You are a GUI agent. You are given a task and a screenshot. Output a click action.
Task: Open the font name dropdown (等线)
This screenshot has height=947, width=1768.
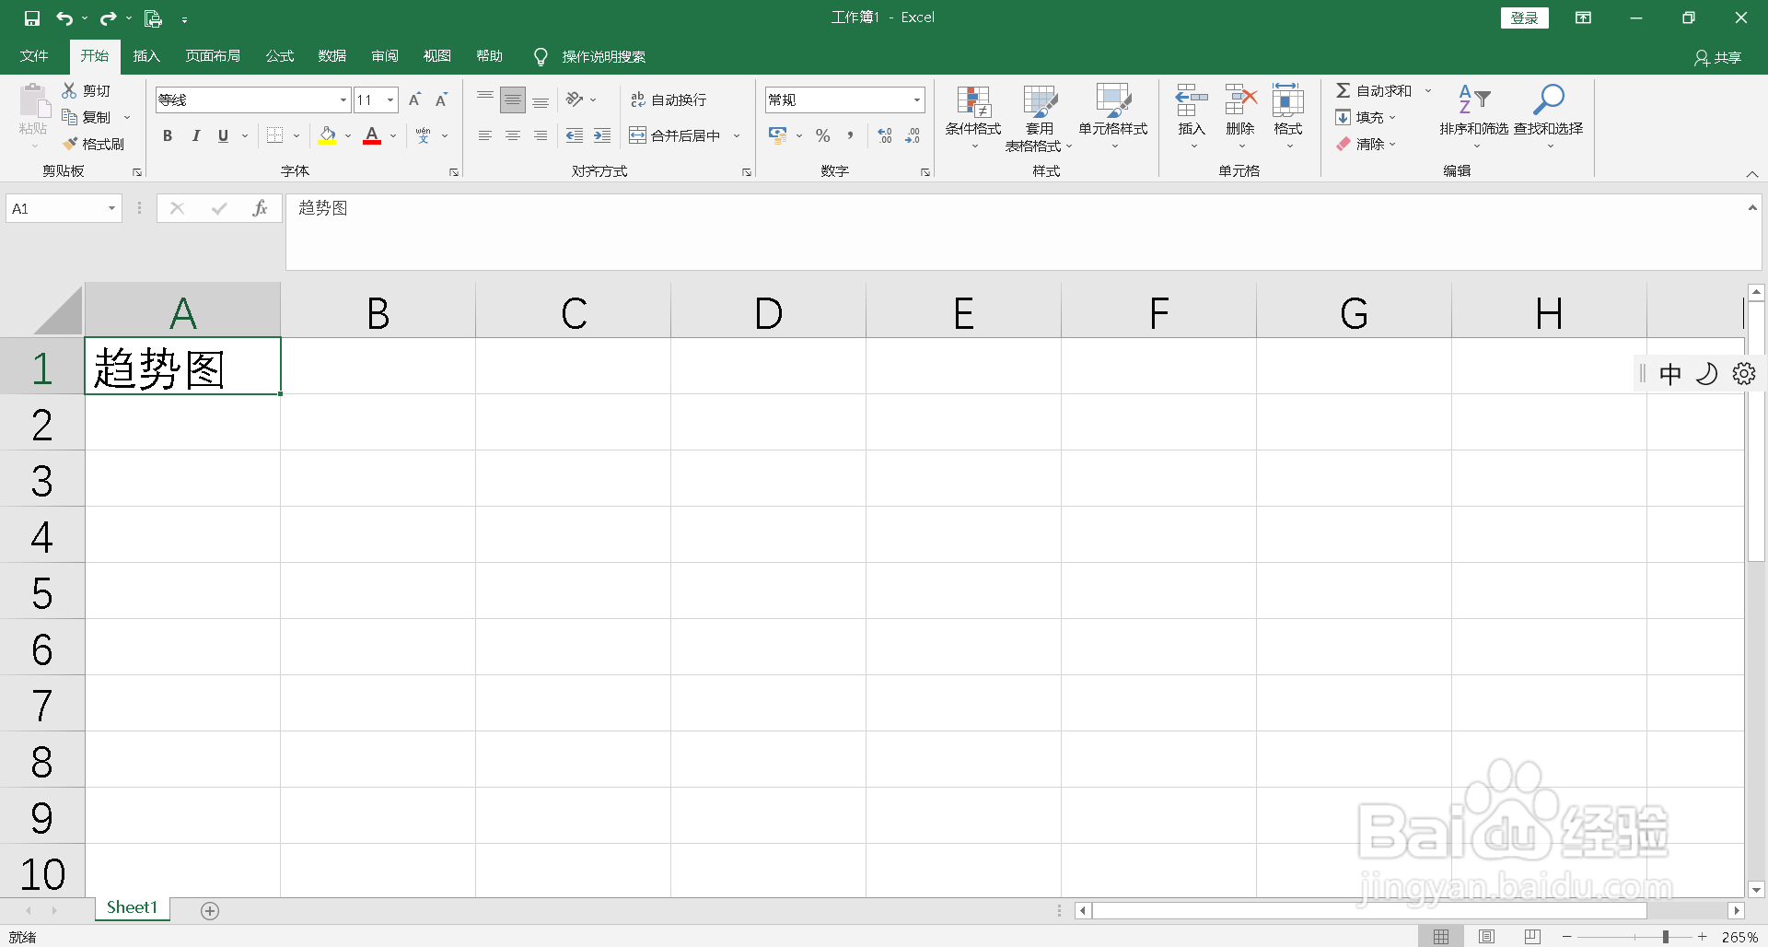point(343,99)
